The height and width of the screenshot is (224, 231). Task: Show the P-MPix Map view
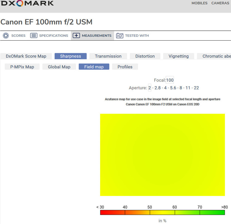click(x=22, y=67)
